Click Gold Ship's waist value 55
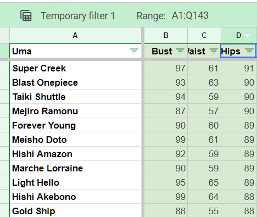 tap(204, 210)
